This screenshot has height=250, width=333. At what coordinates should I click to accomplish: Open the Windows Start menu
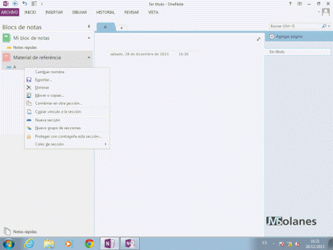pyautogui.click(x=9, y=244)
